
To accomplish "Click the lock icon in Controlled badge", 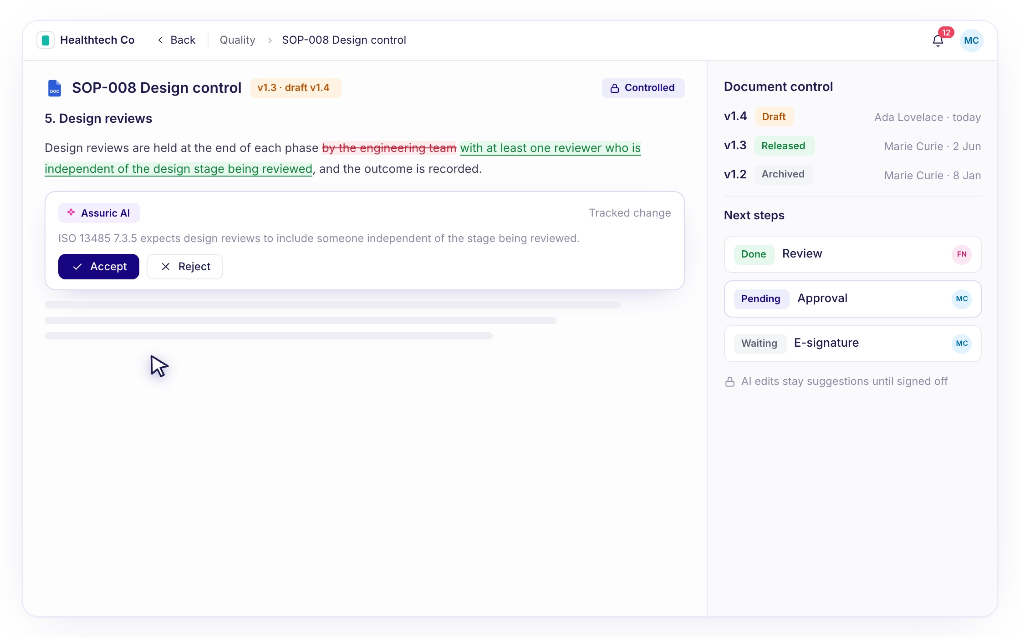I will tap(615, 88).
